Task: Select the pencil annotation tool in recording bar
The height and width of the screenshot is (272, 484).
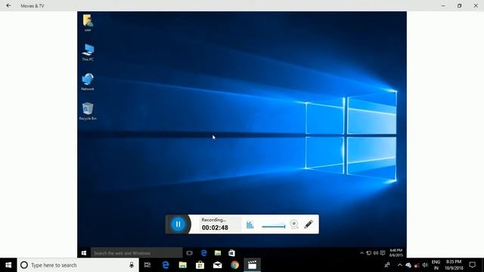Action: click(x=309, y=224)
